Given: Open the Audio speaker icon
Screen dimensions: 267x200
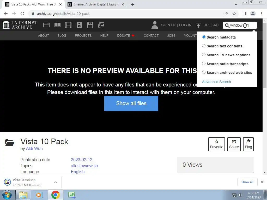Looking at the screenshot, I should click(x=79, y=25).
